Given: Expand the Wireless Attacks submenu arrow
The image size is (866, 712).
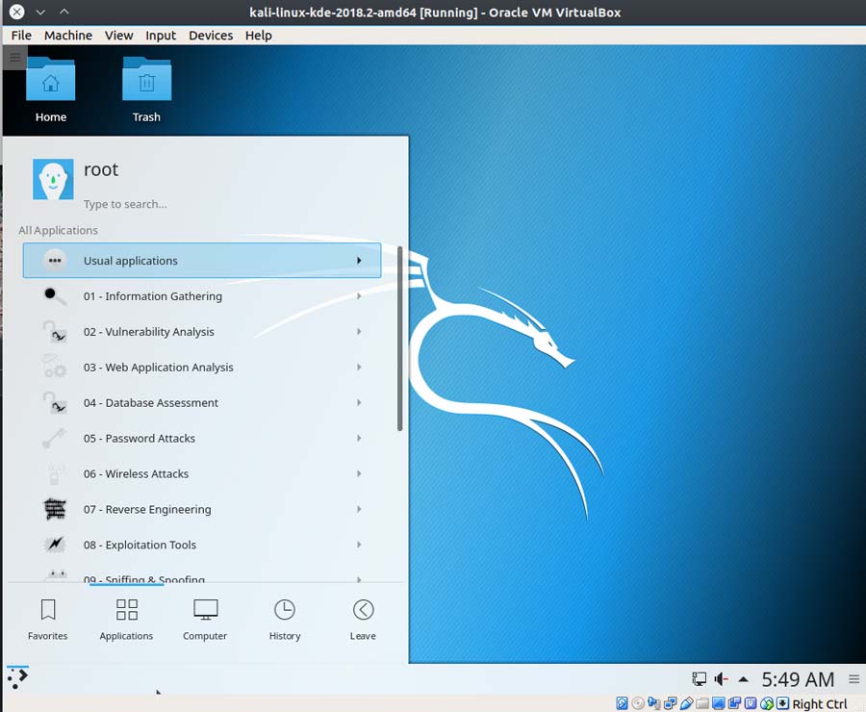Looking at the screenshot, I should click(359, 474).
